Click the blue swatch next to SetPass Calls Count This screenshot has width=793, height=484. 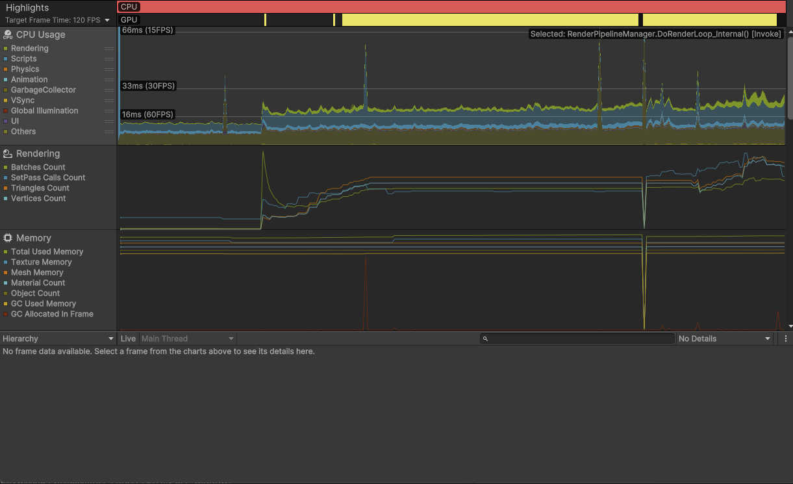point(6,178)
